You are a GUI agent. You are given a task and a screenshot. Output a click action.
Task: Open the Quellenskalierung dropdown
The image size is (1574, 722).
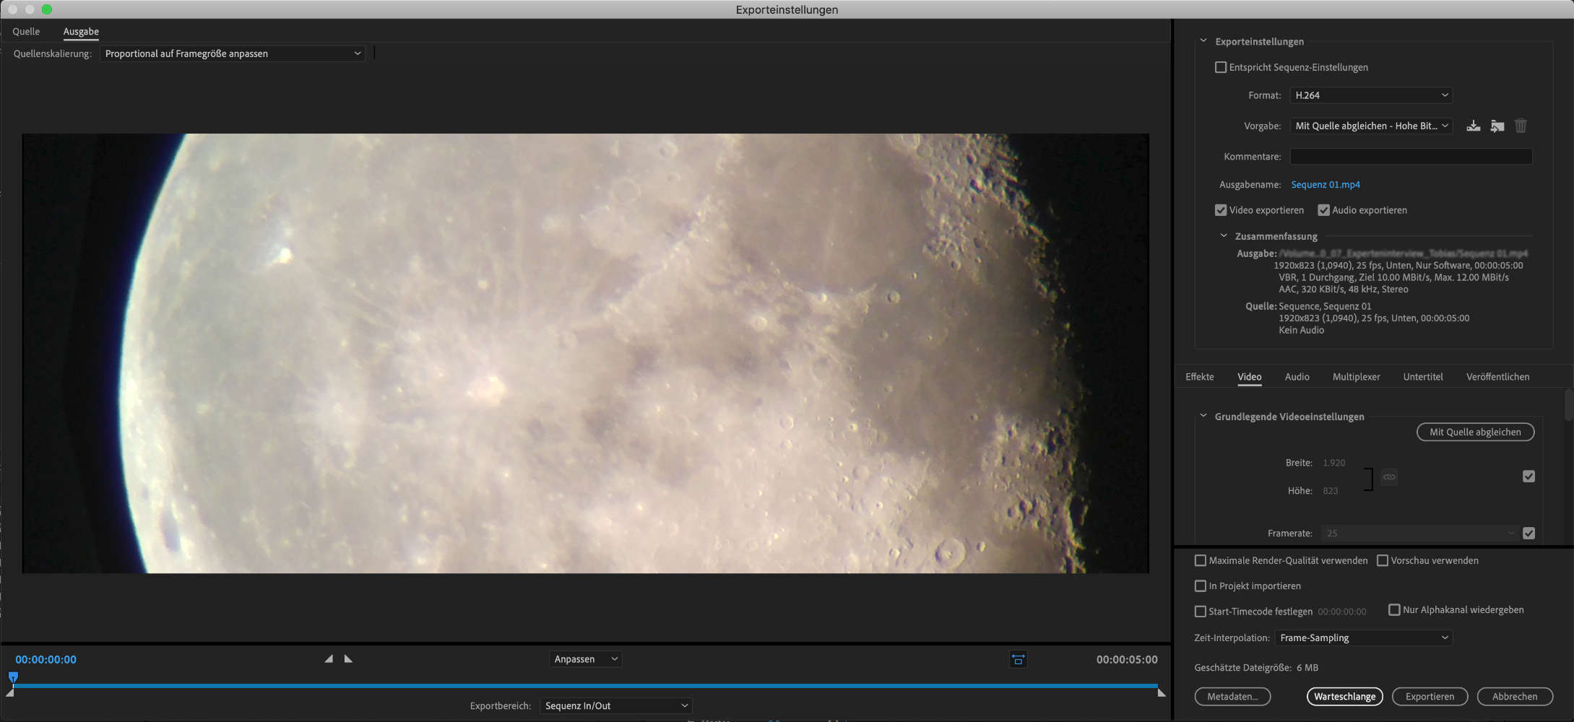pos(232,53)
